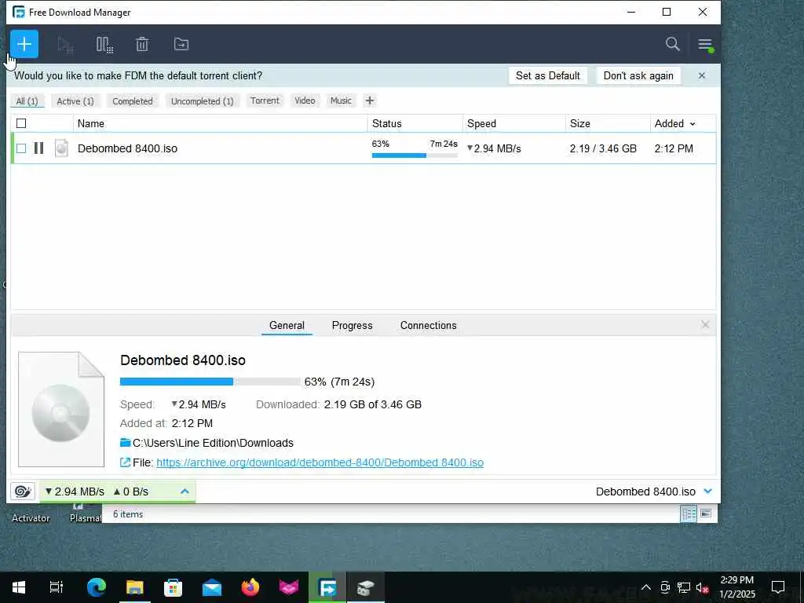Viewport: 804px width, 603px height.
Task: Collapse details with bottom-right chevron
Action: (708, 492)
